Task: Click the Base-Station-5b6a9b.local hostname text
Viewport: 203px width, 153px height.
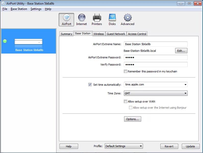Action: click(x=140, y=51)
